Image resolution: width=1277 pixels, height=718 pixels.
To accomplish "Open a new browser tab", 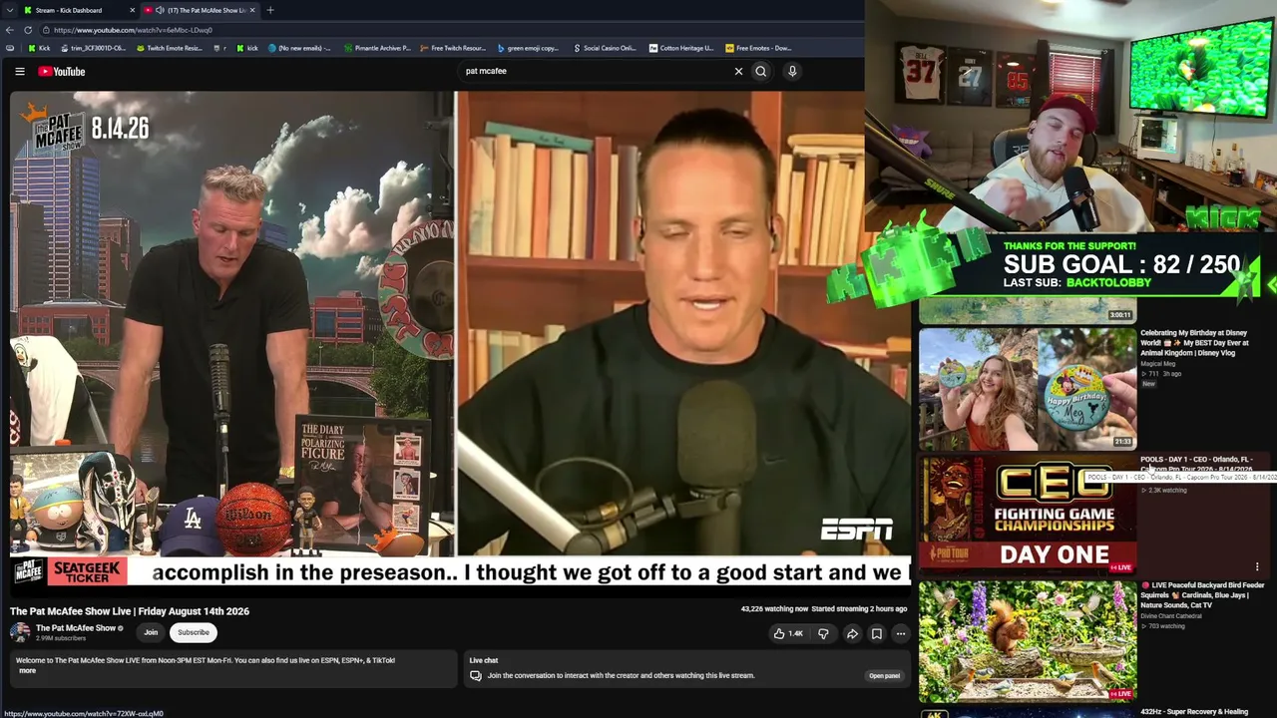I will 270,10.
